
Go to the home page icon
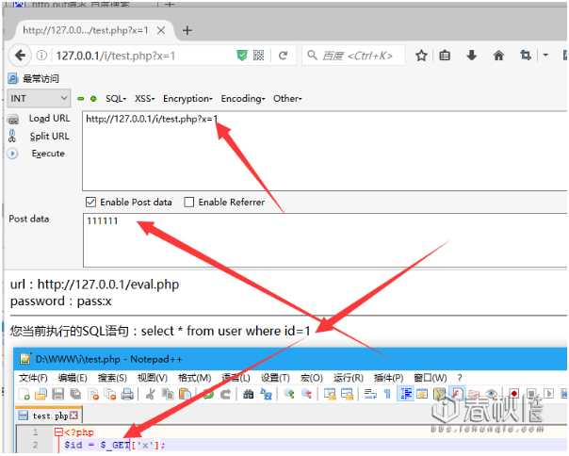pyautogui.click(x=498, y=56)
